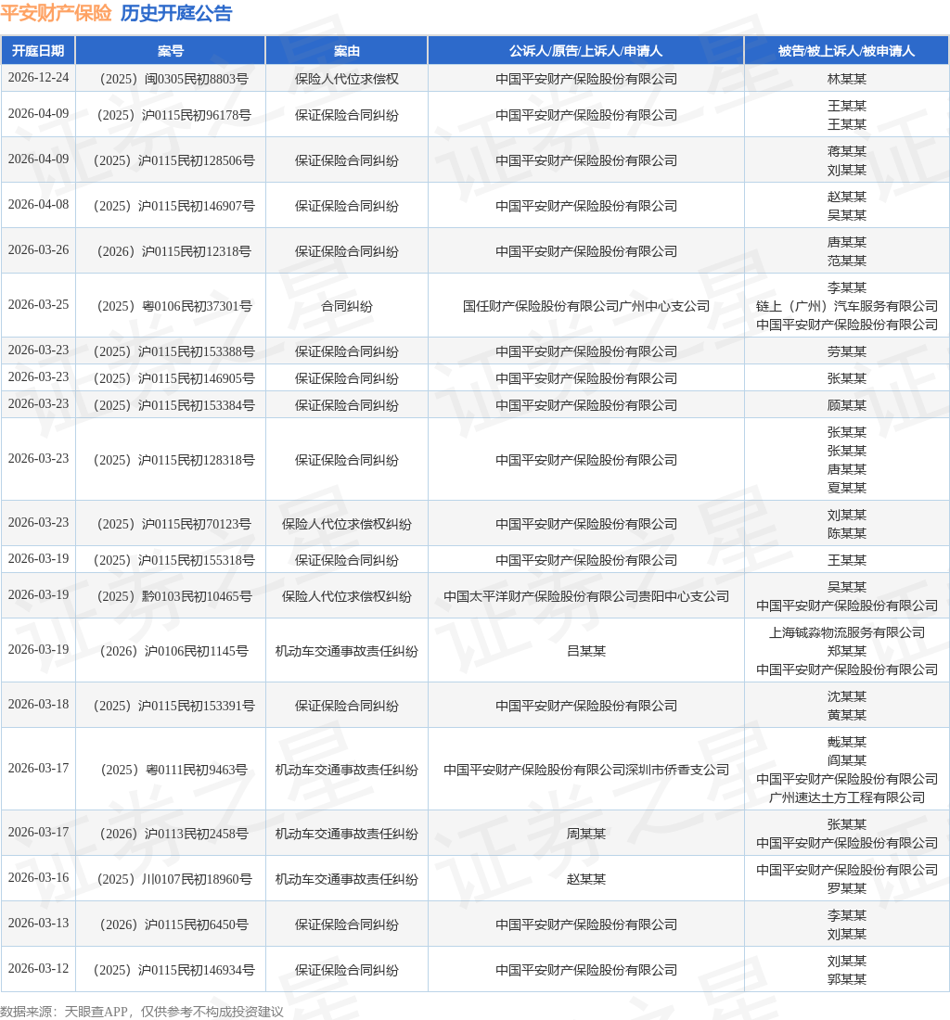
Task: Click the 历史开庭公告 heading
Action: [176, 14]
